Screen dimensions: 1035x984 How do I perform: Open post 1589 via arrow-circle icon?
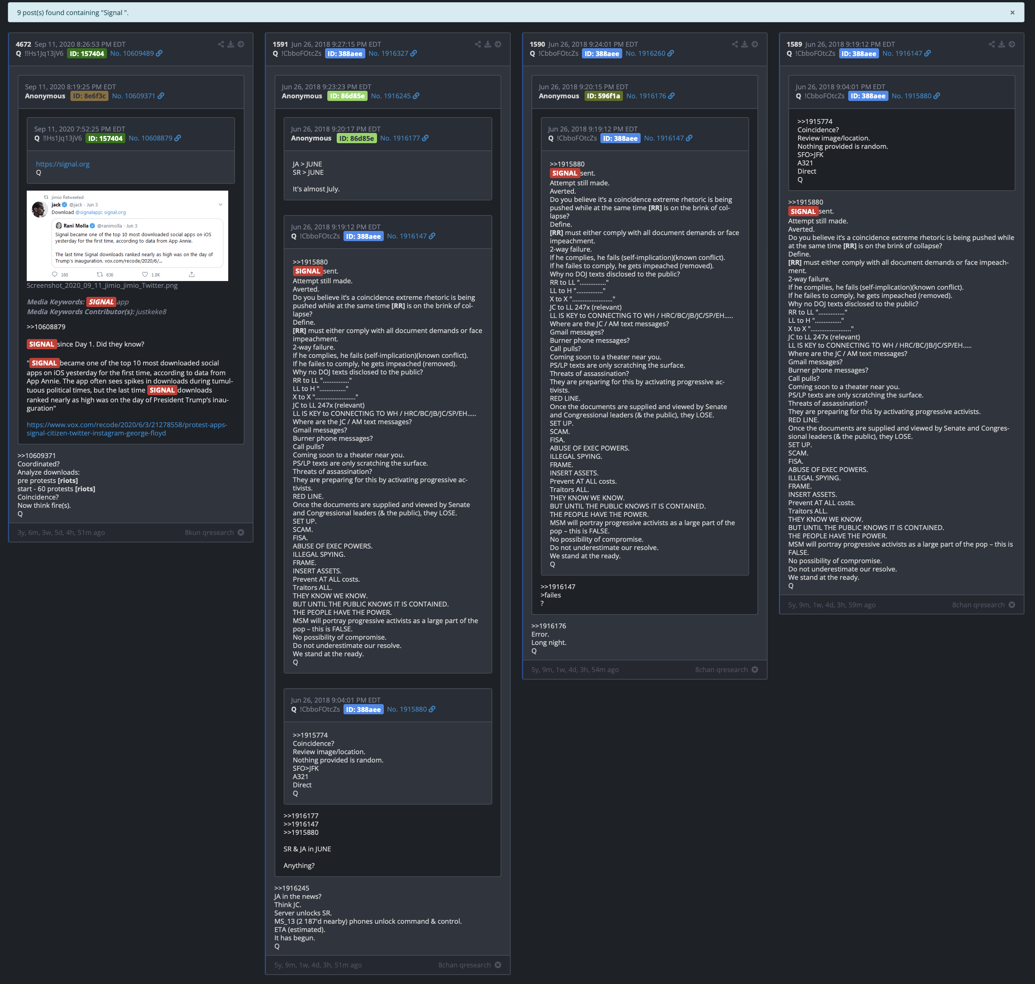click(x=1011, y=44)
